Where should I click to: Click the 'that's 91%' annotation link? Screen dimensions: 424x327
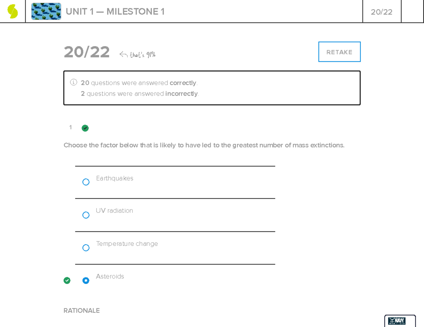143,54
